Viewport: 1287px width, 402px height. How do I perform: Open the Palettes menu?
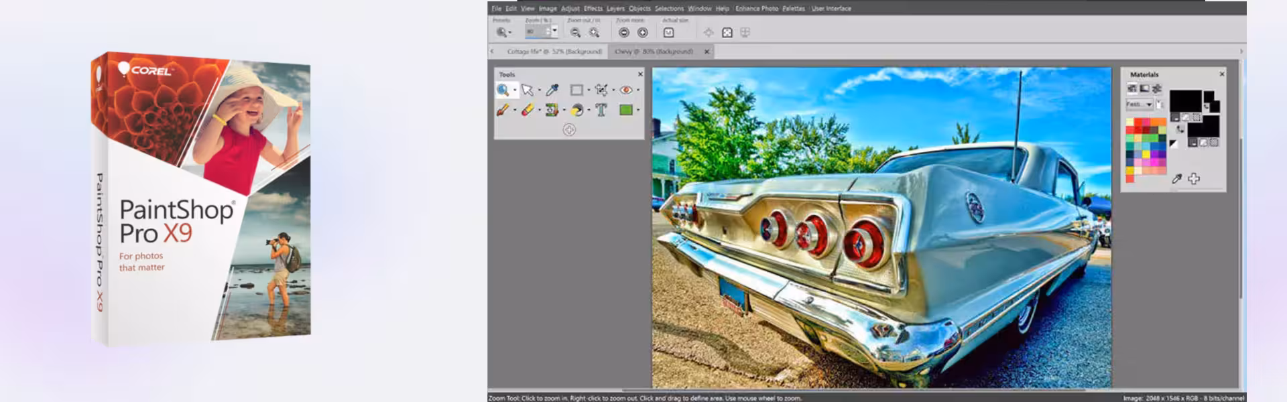[x=794, y=9]
